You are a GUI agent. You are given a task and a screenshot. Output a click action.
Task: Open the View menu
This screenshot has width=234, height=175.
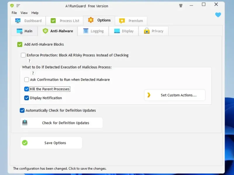[24, 13]
